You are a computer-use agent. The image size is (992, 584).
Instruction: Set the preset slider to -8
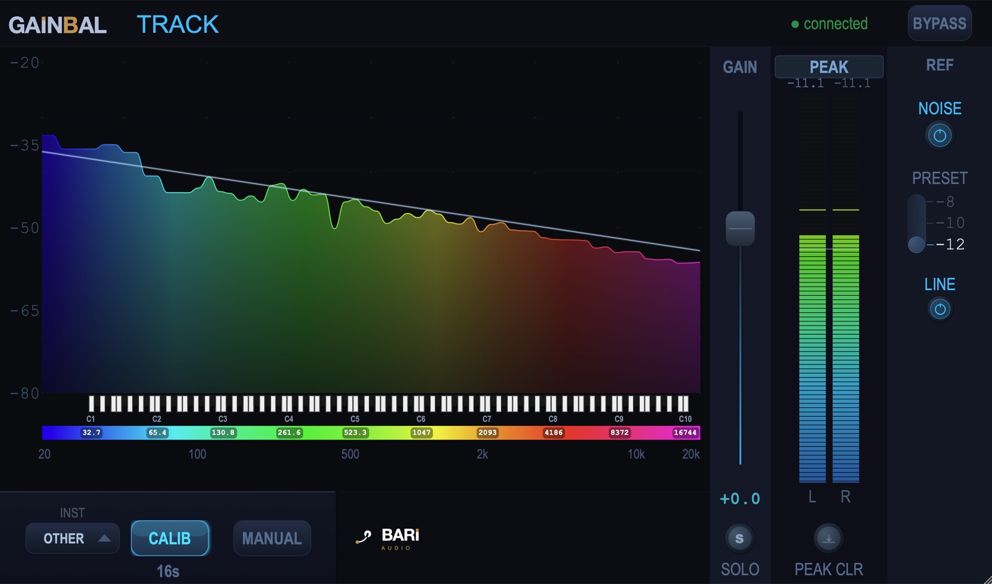pyautogui.click(x=945, y=201)
